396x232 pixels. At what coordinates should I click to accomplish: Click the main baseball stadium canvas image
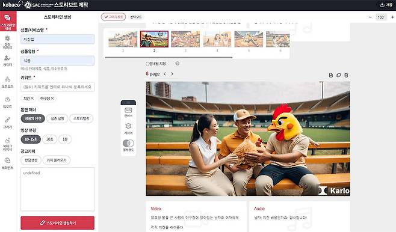[248, 139]
